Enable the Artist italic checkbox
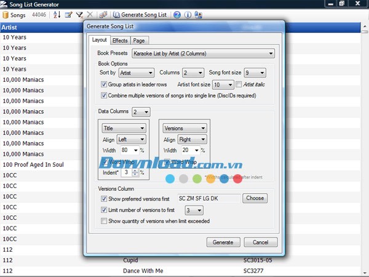The height and width of the screenshot is (277, 369). (x=239, y=84)
